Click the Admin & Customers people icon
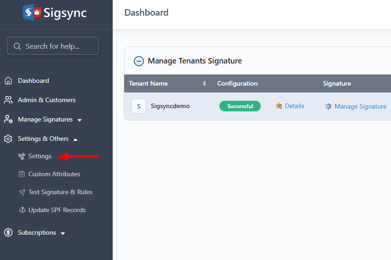Viewport: 391px width, 260px height. pos(8,100)
